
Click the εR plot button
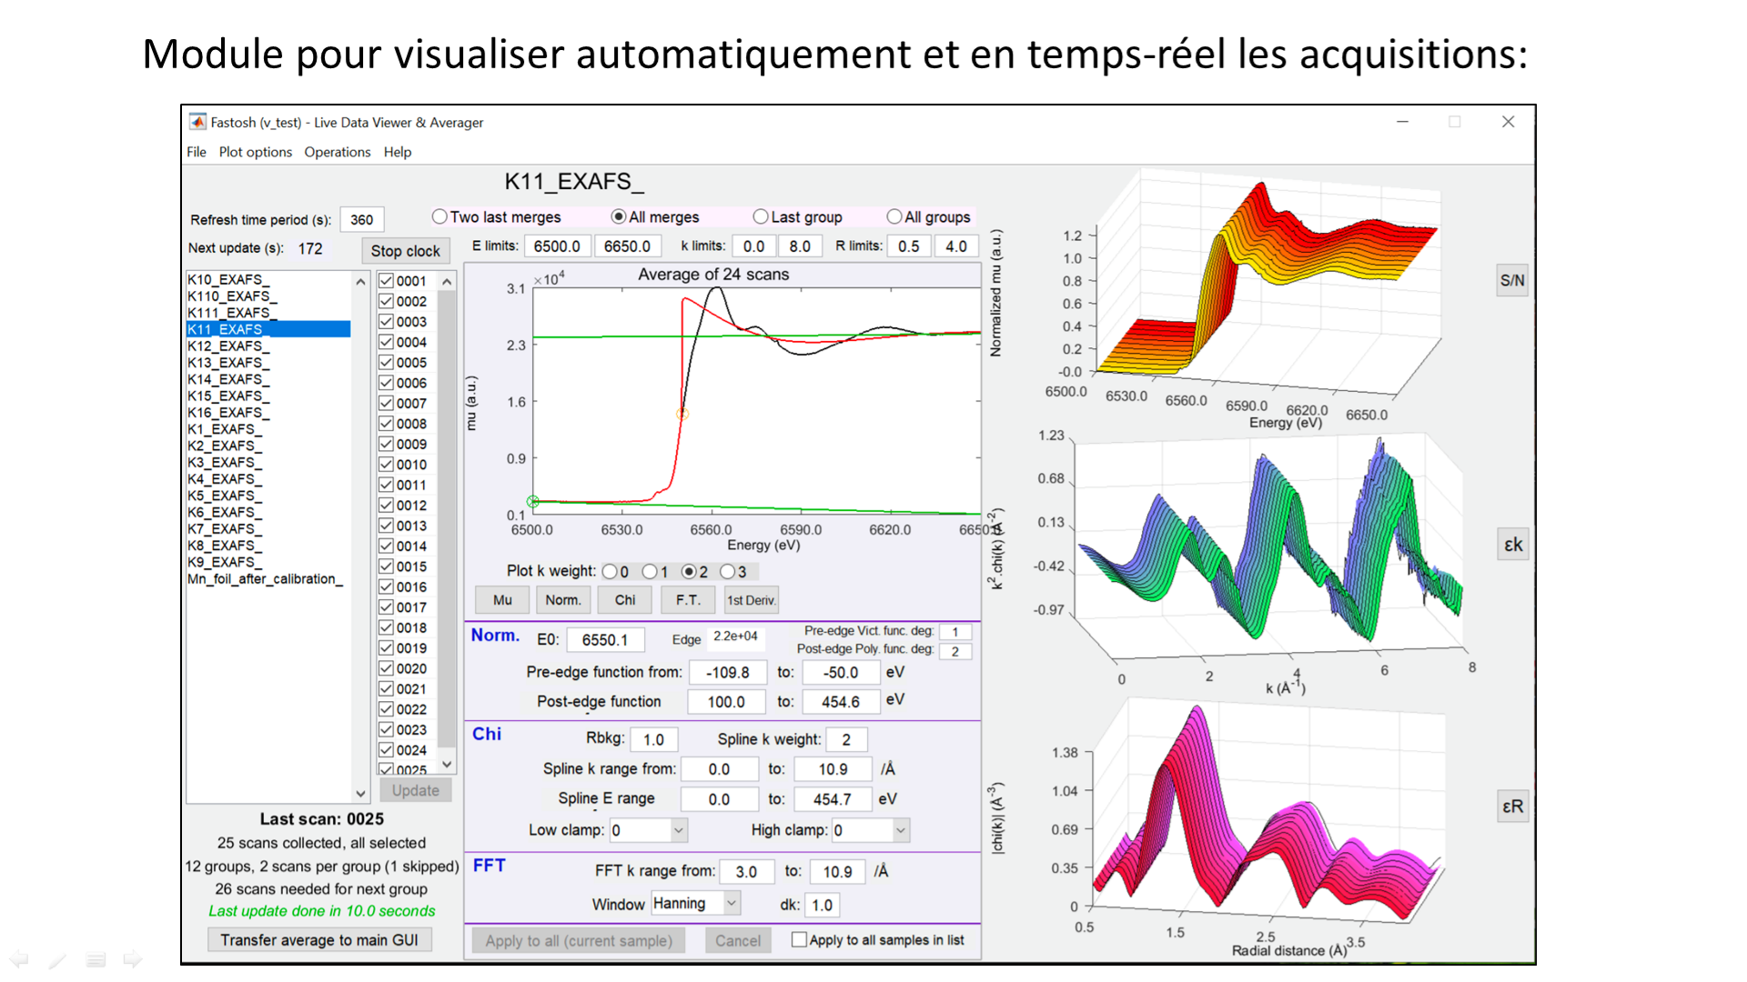[x=1512, y=807]
